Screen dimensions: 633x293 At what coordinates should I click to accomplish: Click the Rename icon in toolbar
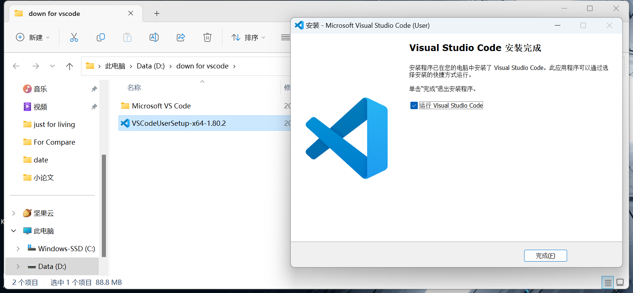[154, 37]
